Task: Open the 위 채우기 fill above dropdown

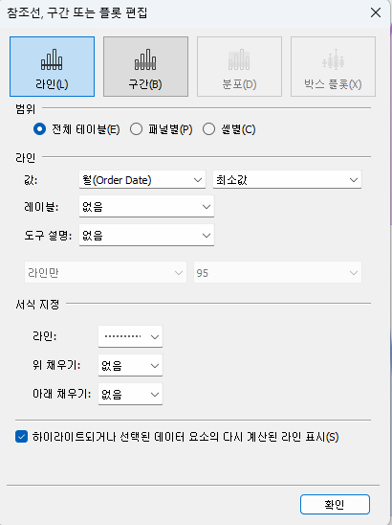Action: click(x=130, y=365)
